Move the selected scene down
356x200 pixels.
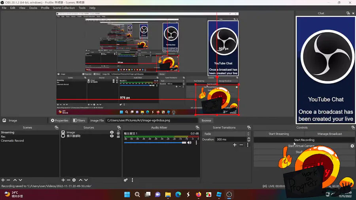click(21, 180)
